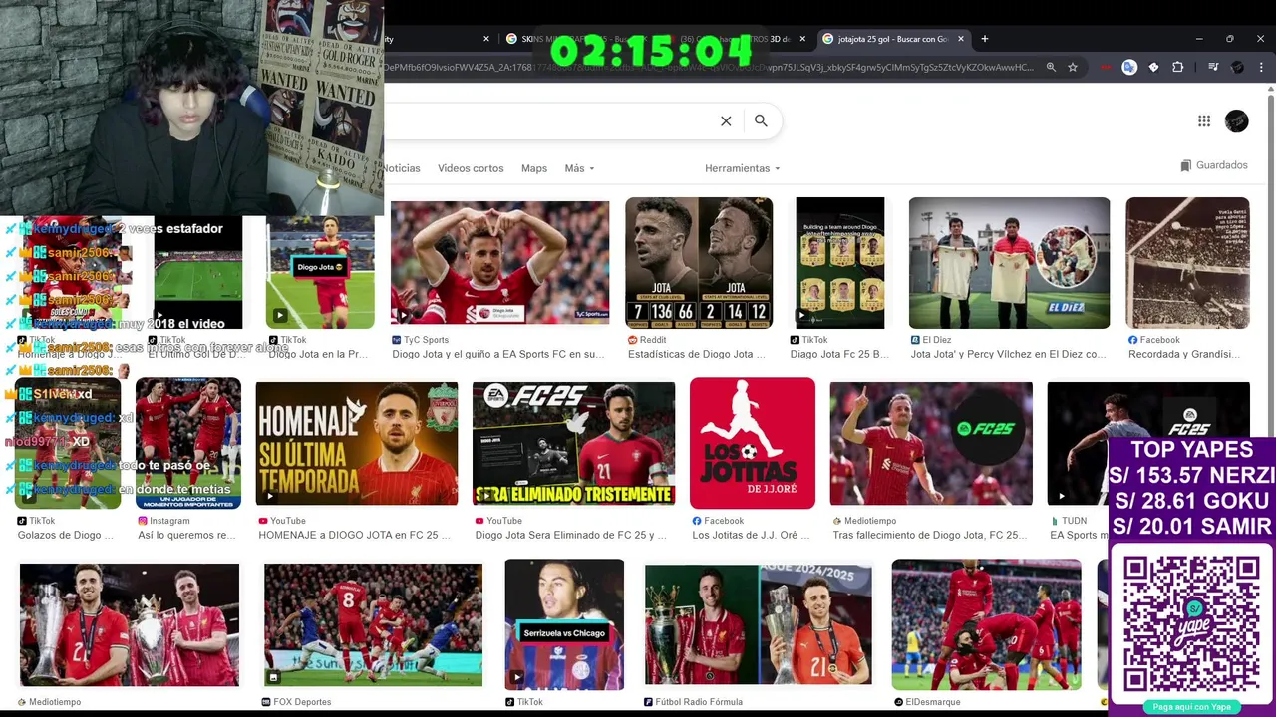Click the red extension icon in toolbar
The height and width of the screenshot is (717, 1276).
click(1106, 67)
